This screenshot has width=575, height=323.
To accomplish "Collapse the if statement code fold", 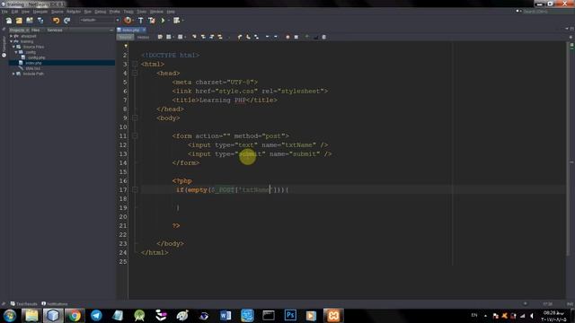I will click(135, 189).
